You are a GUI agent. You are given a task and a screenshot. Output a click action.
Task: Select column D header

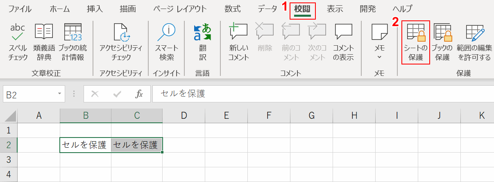click(x=184, y=116)
